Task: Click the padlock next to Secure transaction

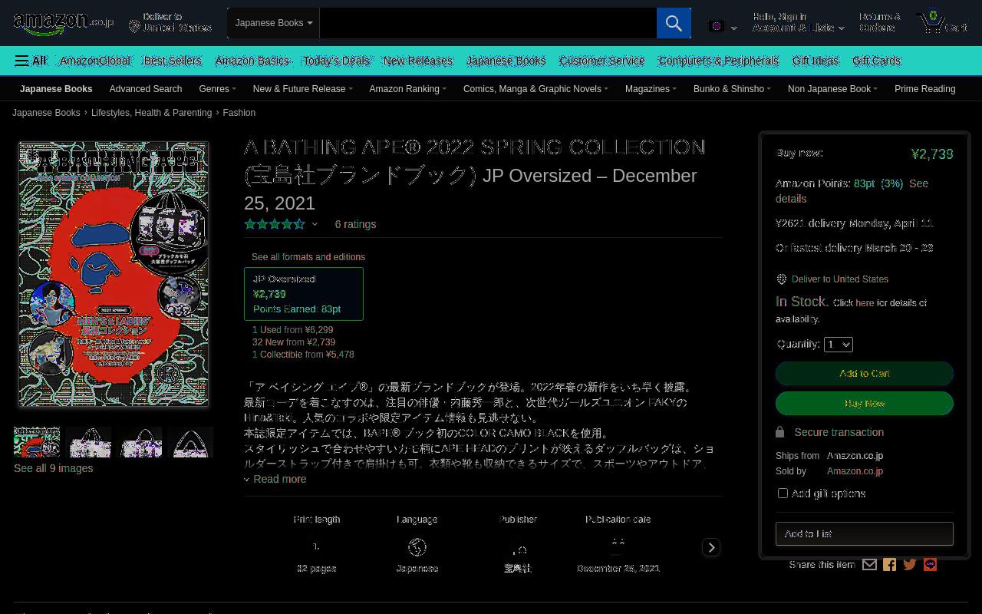Action: point(780,432)
